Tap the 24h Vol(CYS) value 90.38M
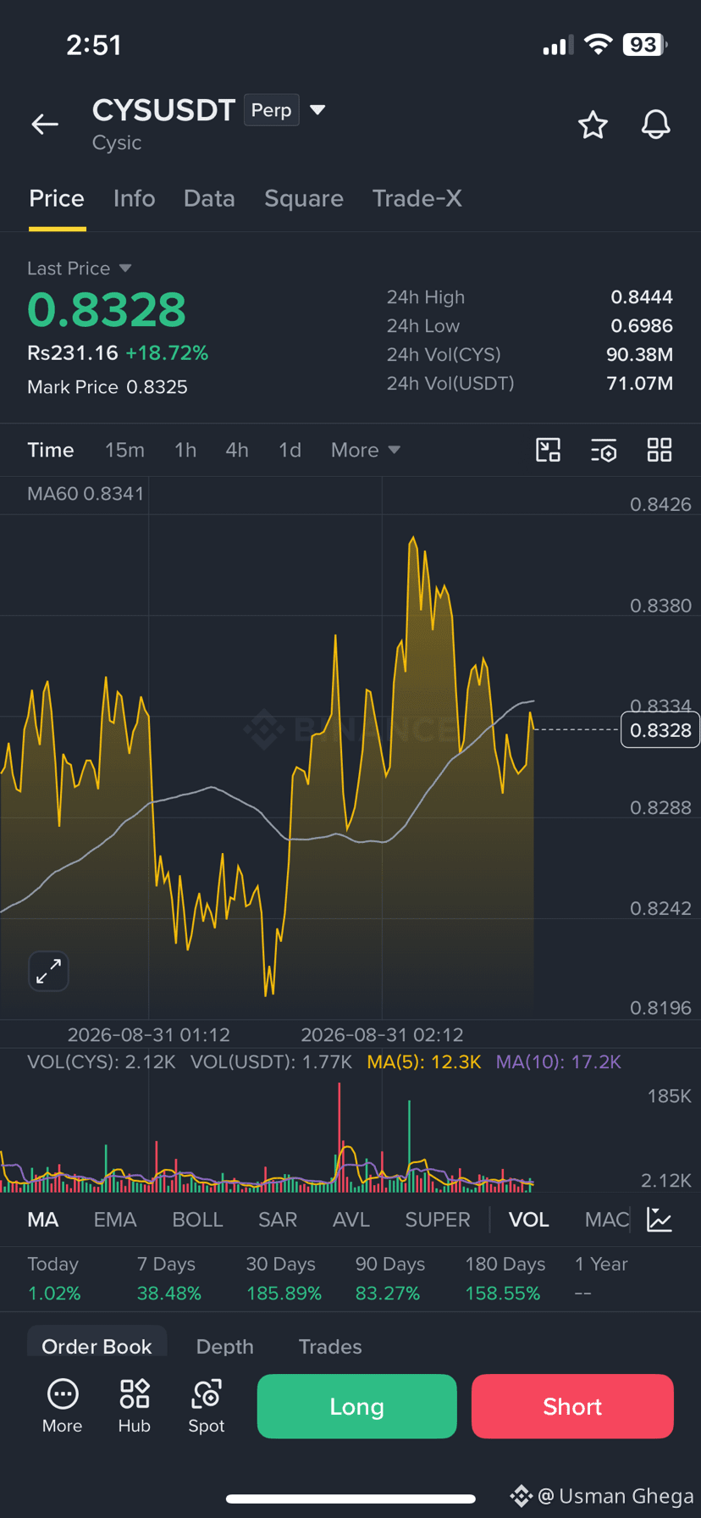The width and height of the screenshot is (701, 1518). point(639,355)
